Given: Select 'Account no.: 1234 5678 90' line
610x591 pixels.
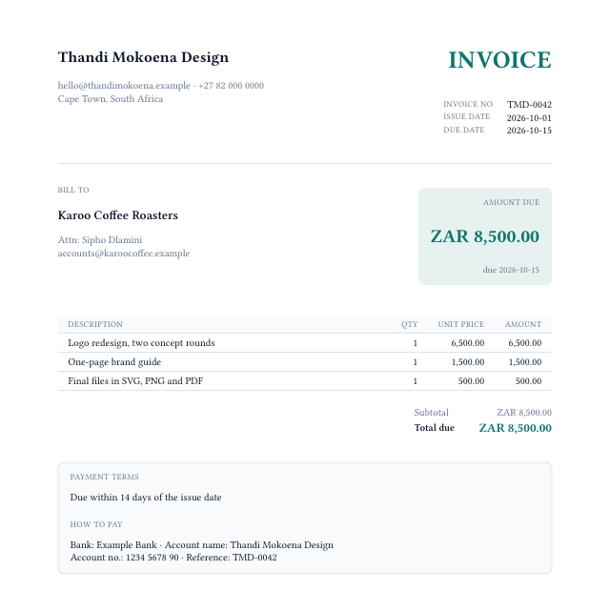Looking at the screenshot, I should 173,558.
